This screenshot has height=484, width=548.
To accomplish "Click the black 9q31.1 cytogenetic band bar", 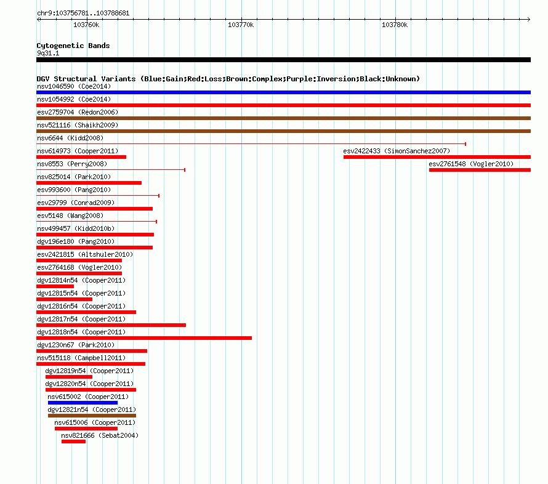I will (x=283, y=60).
